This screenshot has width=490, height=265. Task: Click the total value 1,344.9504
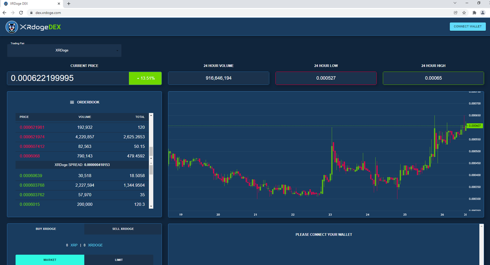point(135,185)
